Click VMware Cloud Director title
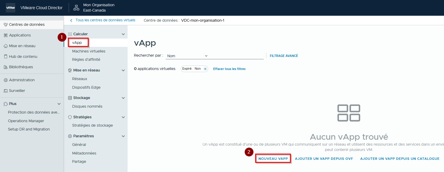This screenshot has height=172, width=444. (x=41, y=8)
